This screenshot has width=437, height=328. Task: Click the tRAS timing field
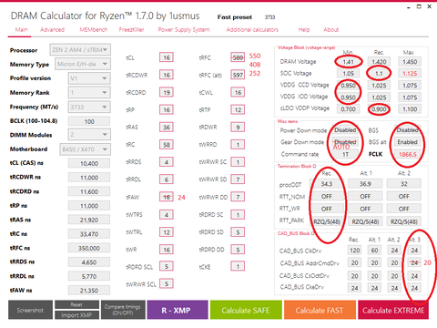[167, 127]
